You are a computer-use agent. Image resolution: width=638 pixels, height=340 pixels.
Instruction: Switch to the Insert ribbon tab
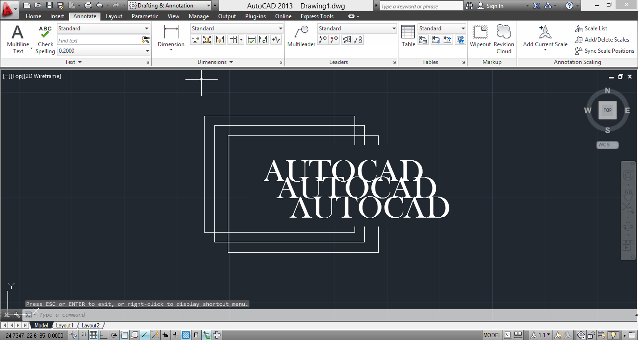click(57, 16)
